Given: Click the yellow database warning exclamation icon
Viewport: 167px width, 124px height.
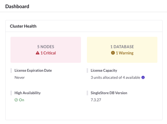Looking at the screenshot, I should 113,53.
